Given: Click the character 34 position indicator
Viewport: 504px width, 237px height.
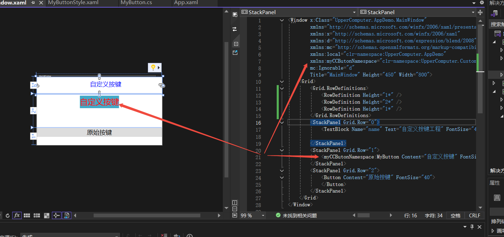Looking at the screenshot, I should coord(434,215).
